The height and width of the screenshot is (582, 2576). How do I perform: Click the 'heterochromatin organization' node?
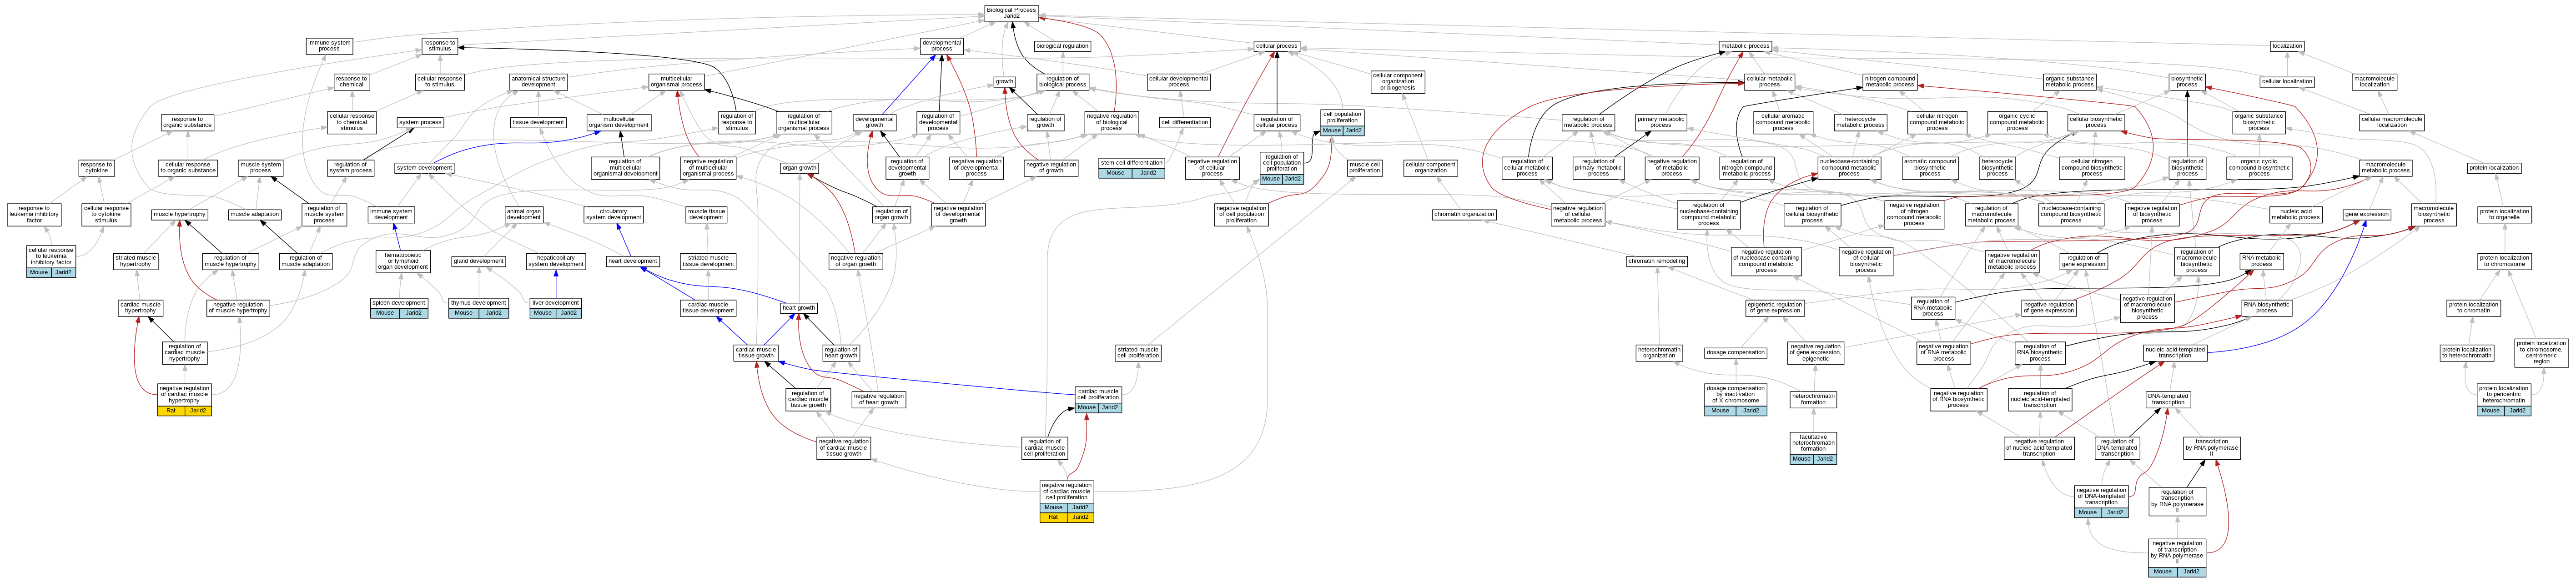[x=1659, y=352]
